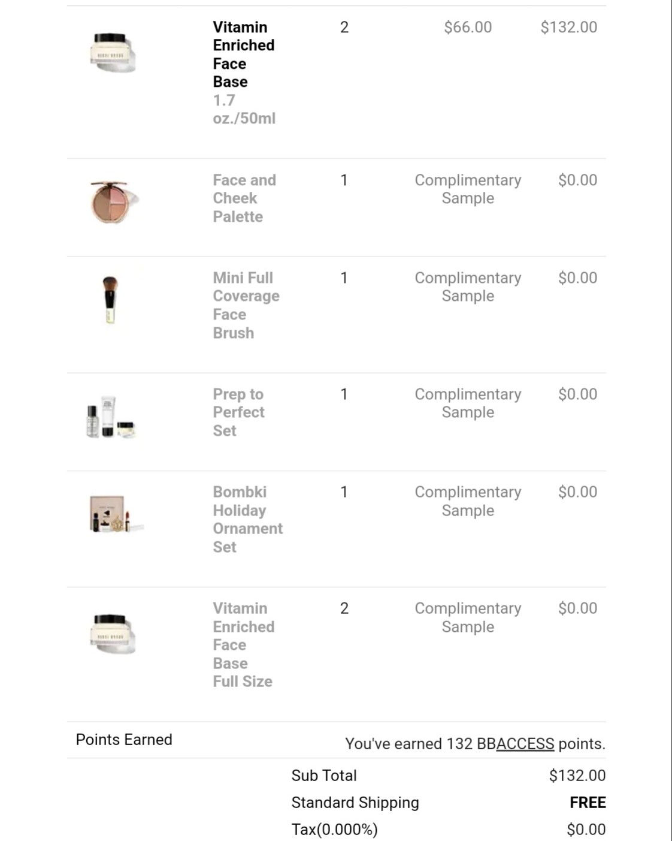The width and height of the screenshot is (672, 841).
Task: Click the $66.00 unit price
Action: tap(468, 27)
